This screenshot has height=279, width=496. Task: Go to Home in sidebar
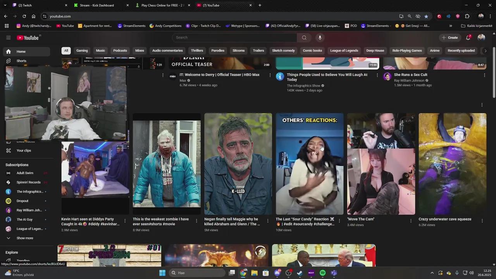coord(26,52)
